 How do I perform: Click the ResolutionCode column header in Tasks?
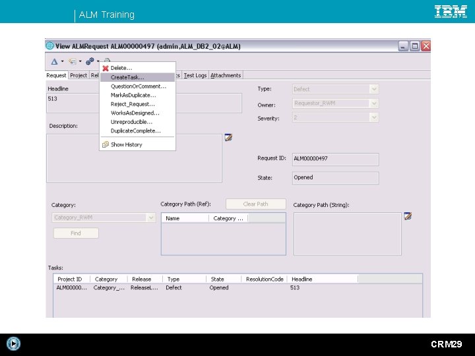click(264, 279)
